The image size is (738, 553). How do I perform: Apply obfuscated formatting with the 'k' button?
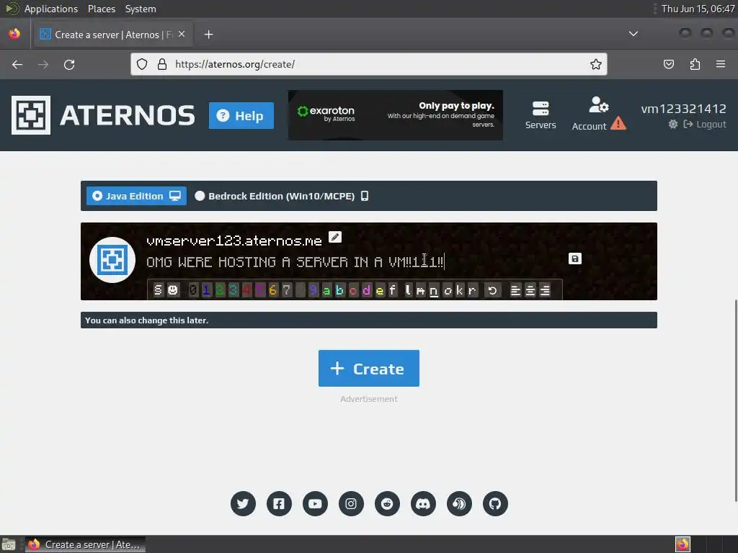(459, 290)
